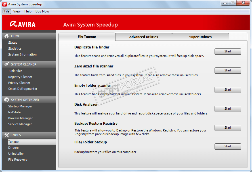Open Status in the sidebar
The height and width of the screenshot is (172, 252).
click(x=13, y=43)
